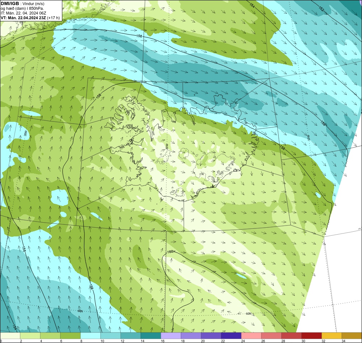Click the '160' contour label south of Iceland
Image resolution: width=362 pixels, height=343 pixels.
point(170,252)
